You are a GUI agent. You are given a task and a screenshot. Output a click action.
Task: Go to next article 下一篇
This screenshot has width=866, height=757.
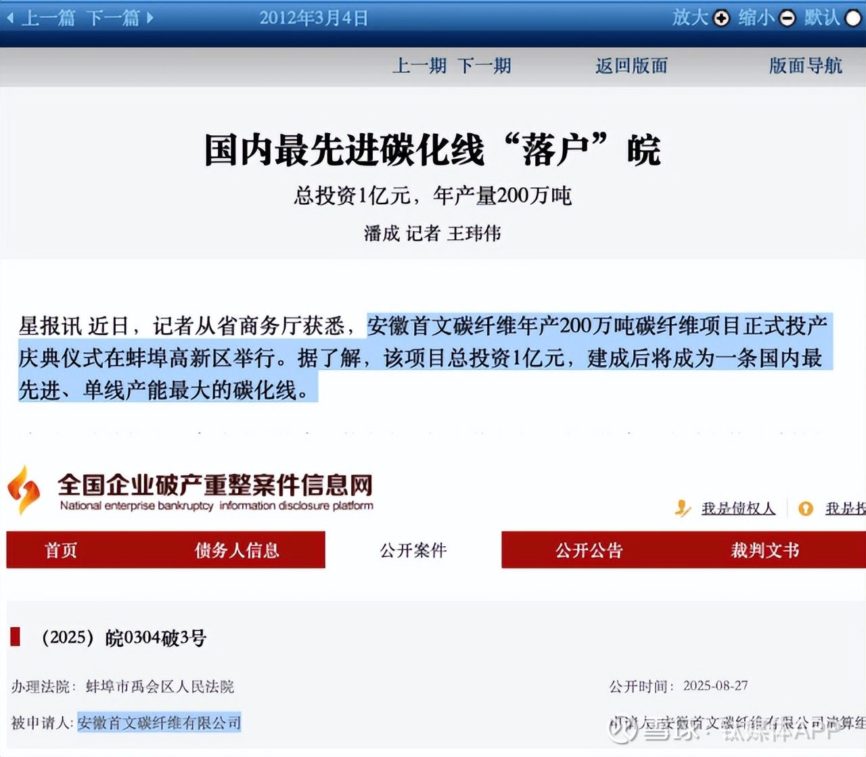pos(113,18)
